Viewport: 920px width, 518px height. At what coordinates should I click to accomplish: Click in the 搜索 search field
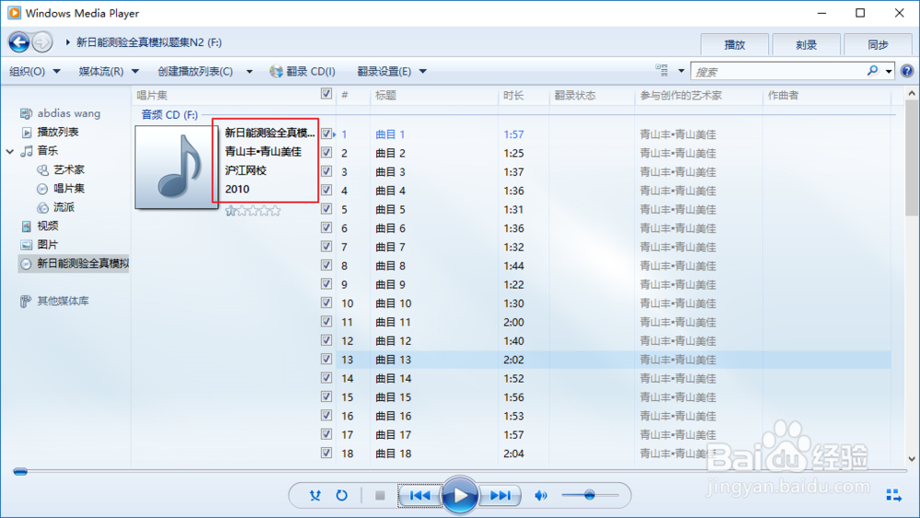778,72
